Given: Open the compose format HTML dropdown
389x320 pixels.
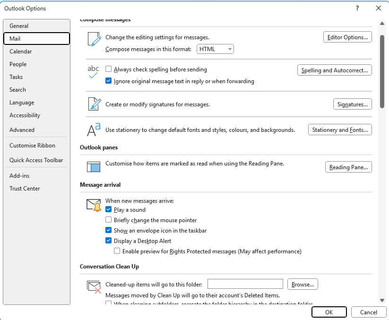Looking at the screenshot, I should pyautogui.click(x=215, y=49).
